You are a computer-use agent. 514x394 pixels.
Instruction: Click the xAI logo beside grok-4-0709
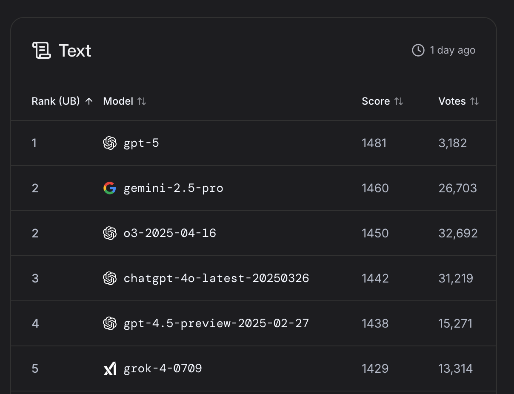pyautogui.click(x=110, y=368)
